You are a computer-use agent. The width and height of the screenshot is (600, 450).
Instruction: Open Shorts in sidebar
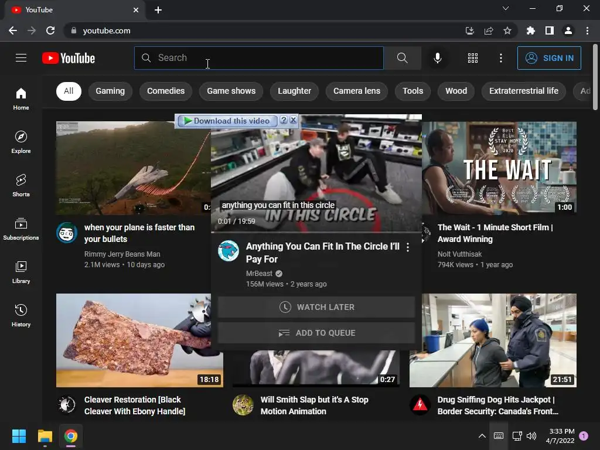point(21,186)
